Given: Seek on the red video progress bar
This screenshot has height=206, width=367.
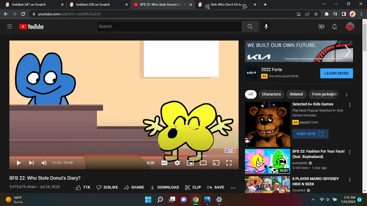Looking at the screenshot, I should pos(124,156).
